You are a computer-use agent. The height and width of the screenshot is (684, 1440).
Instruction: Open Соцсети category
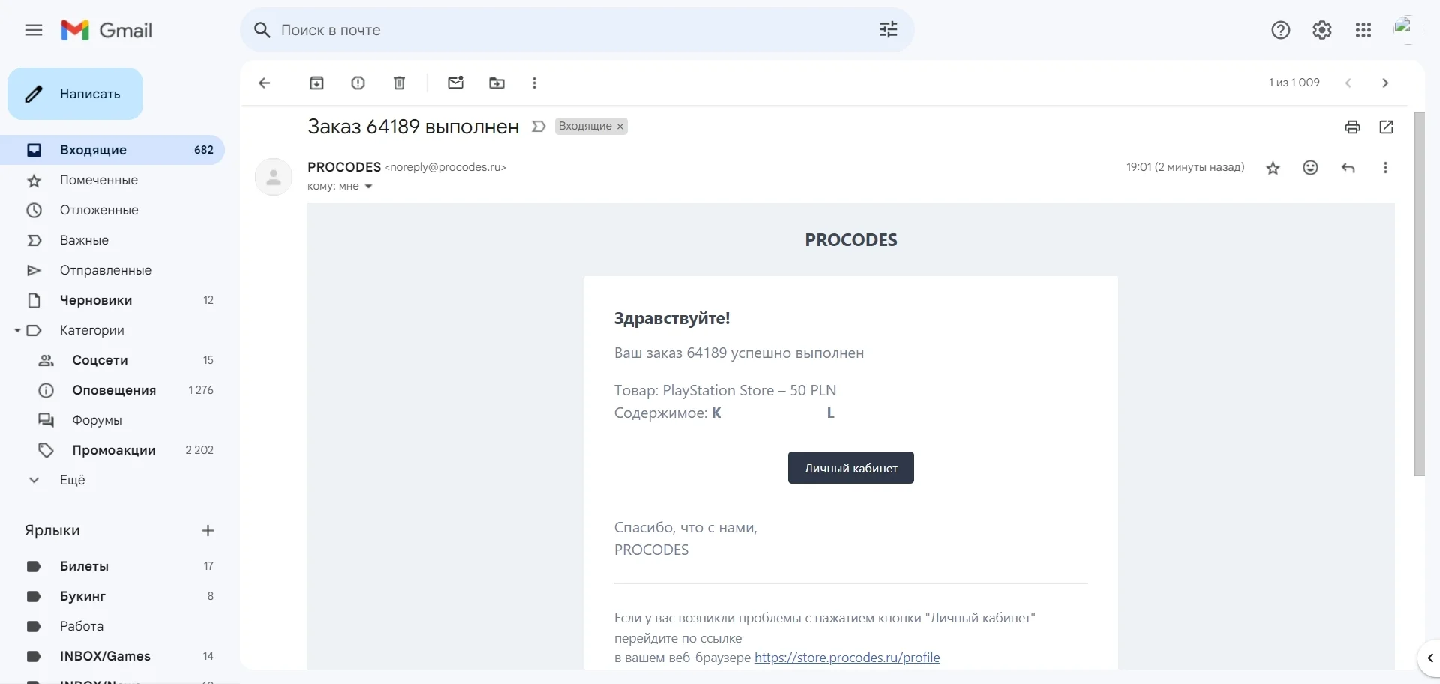point(112,360)
